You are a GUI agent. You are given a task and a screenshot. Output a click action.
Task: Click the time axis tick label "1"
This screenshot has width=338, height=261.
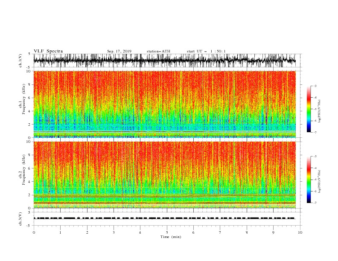pyautogui.click(x=60, y=232)
